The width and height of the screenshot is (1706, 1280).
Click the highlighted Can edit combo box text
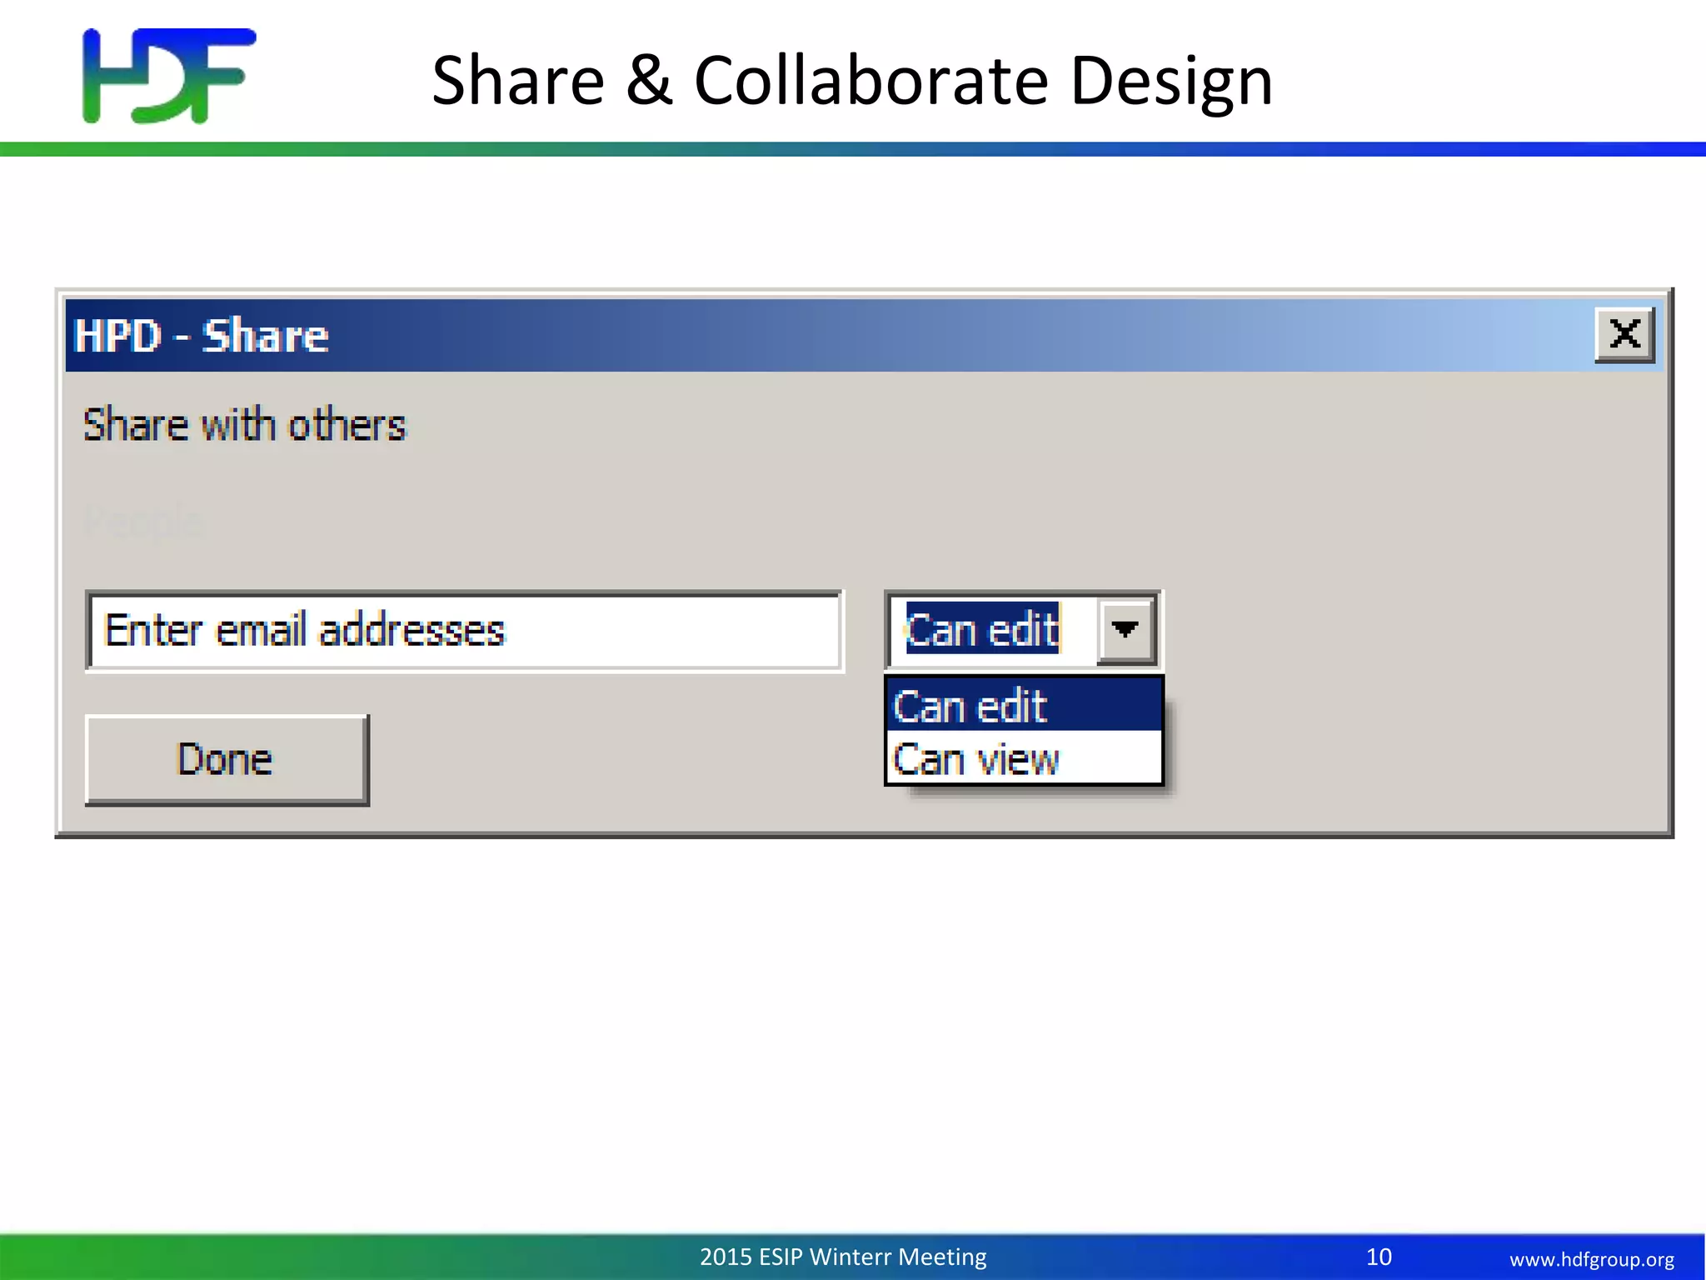(x=982, y=628)
